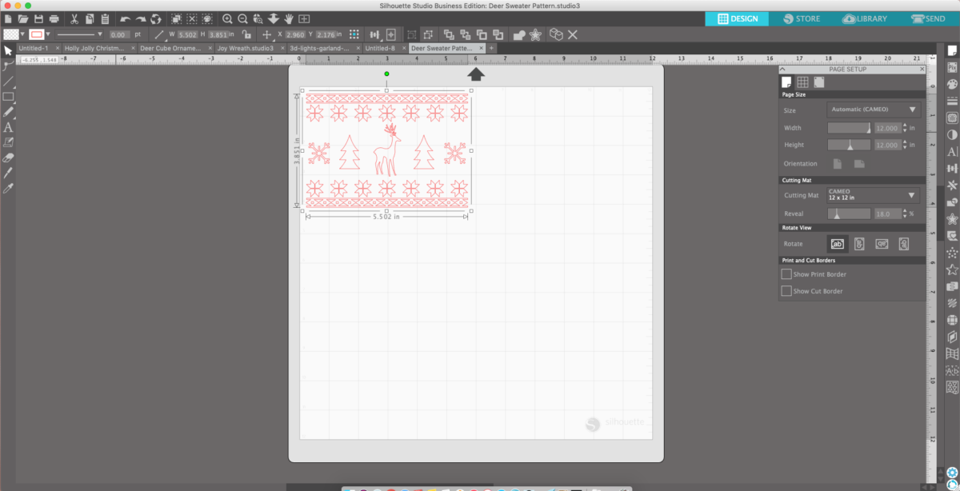Adjust the Reveal percentage stepper
Image resolution: width=960 pixels, height=491 pixels.
[x=904, y=214]
